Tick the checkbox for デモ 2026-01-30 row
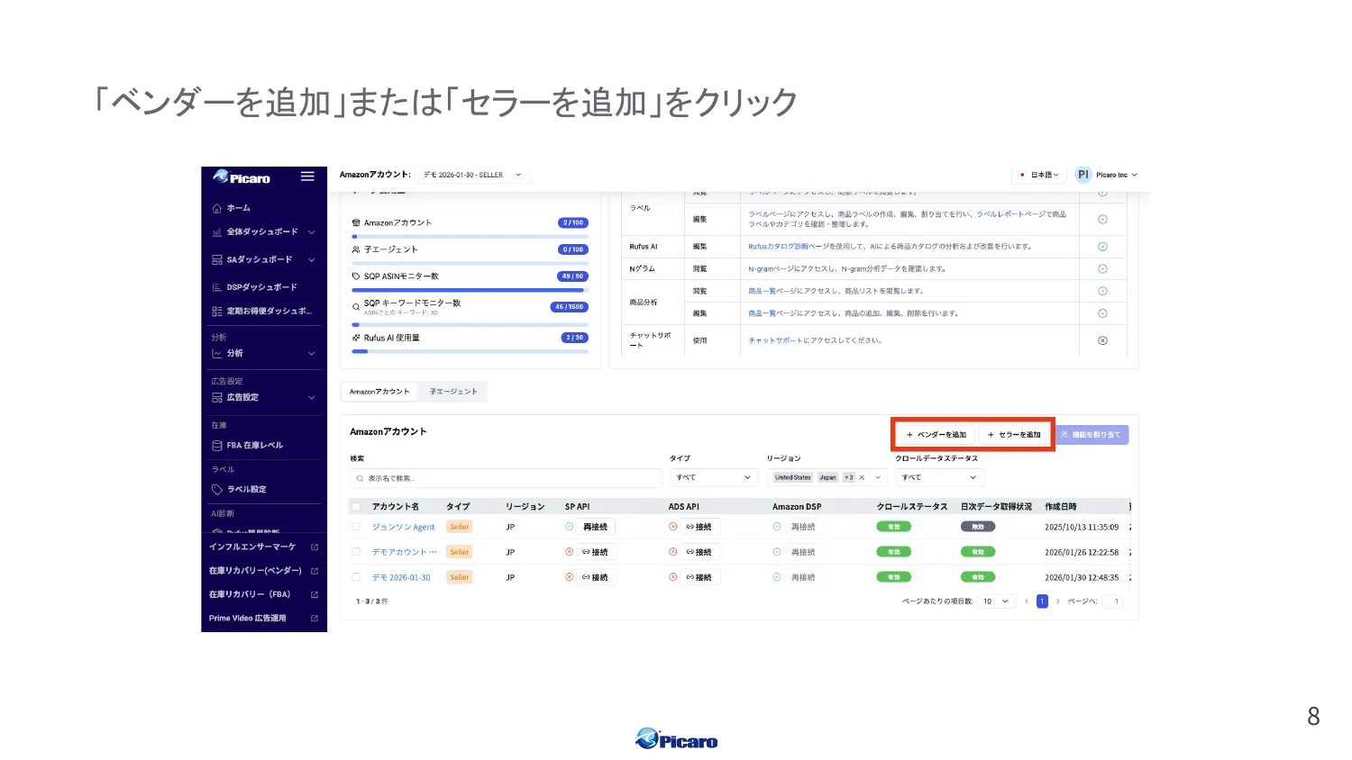The image size is (1352, 760). 356,577
